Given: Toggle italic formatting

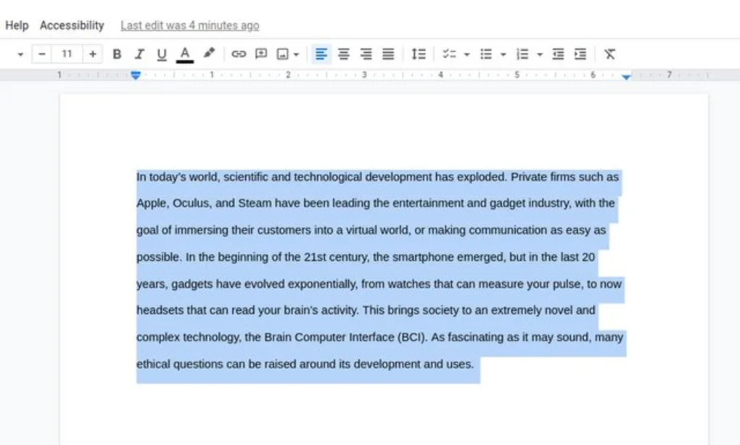Looking at the screenshot, I should click(x=139, y=54).
